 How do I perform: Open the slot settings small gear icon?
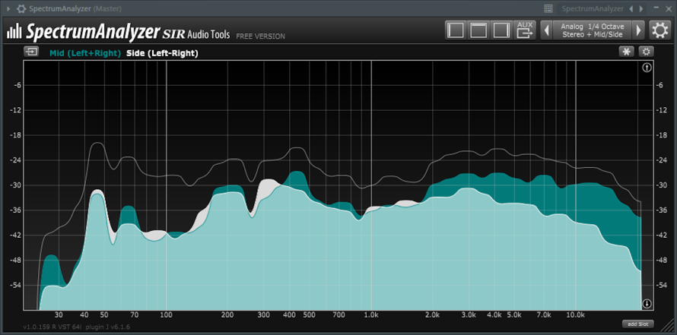click(x=647, y=52)
